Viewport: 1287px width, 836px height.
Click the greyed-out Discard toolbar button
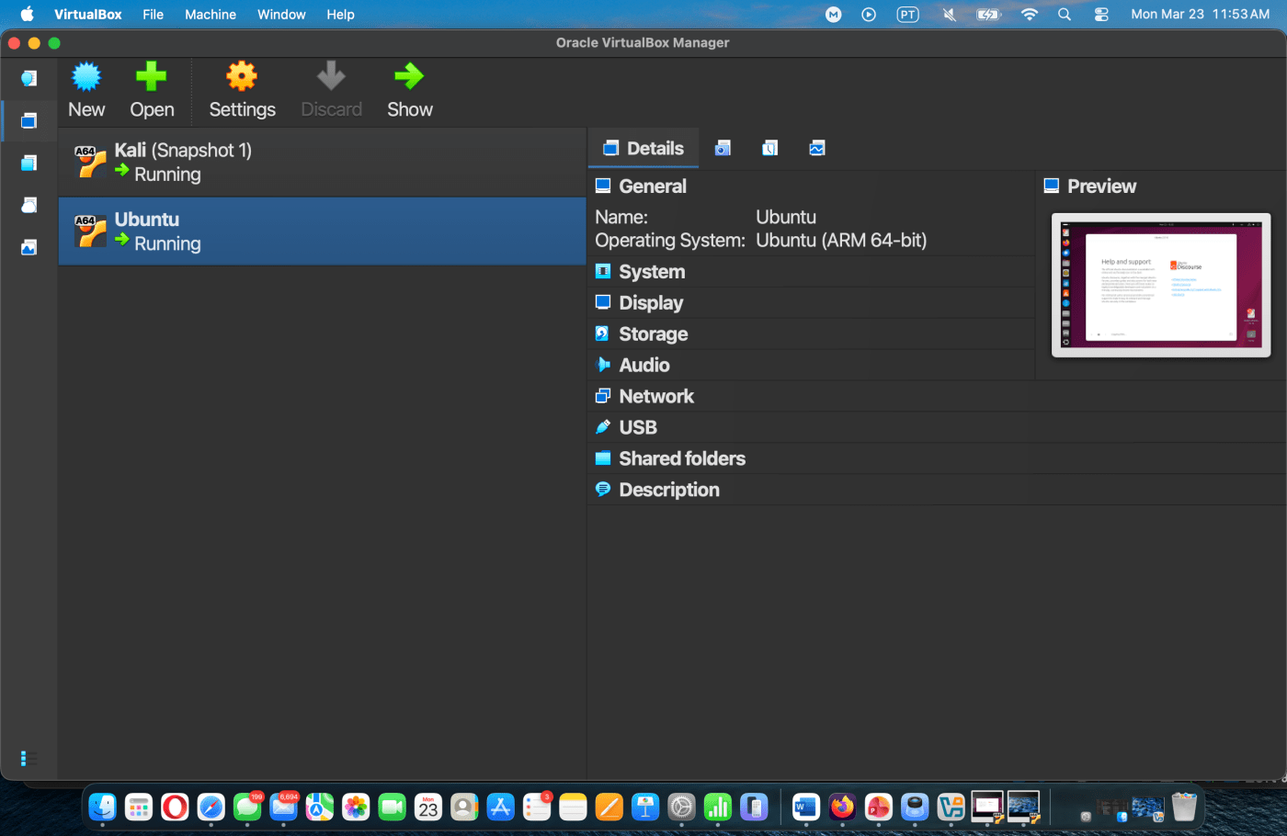331,91
